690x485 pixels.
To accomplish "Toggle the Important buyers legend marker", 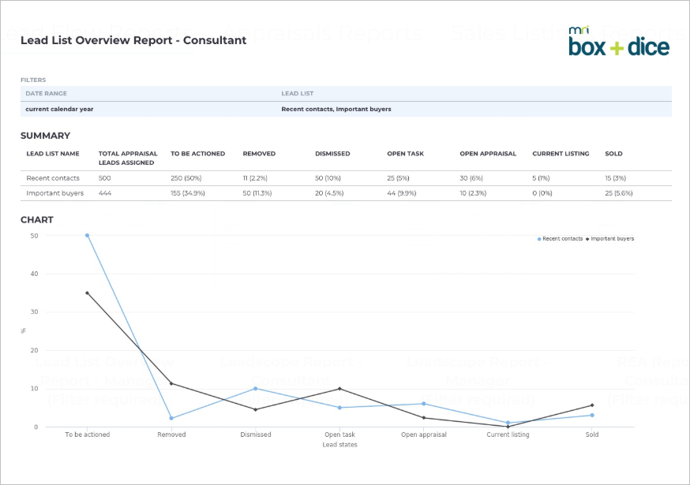I will (x=587, y=239).
